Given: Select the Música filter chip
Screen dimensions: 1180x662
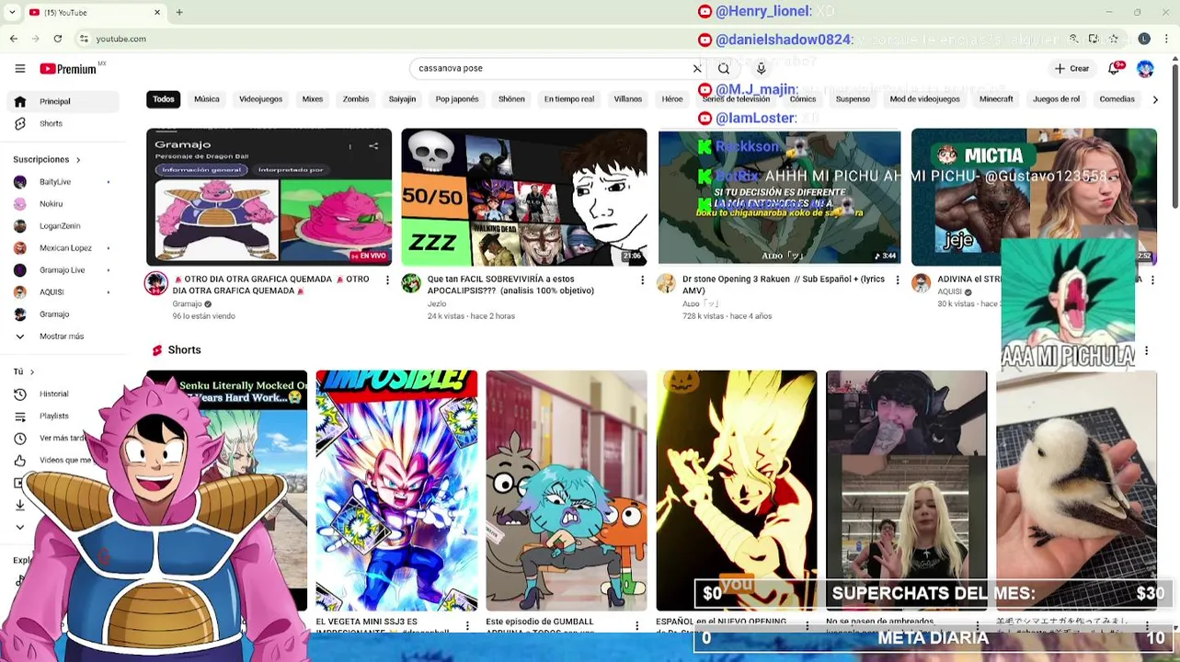Looking at the screenshot, I should (x=206, y=98).
